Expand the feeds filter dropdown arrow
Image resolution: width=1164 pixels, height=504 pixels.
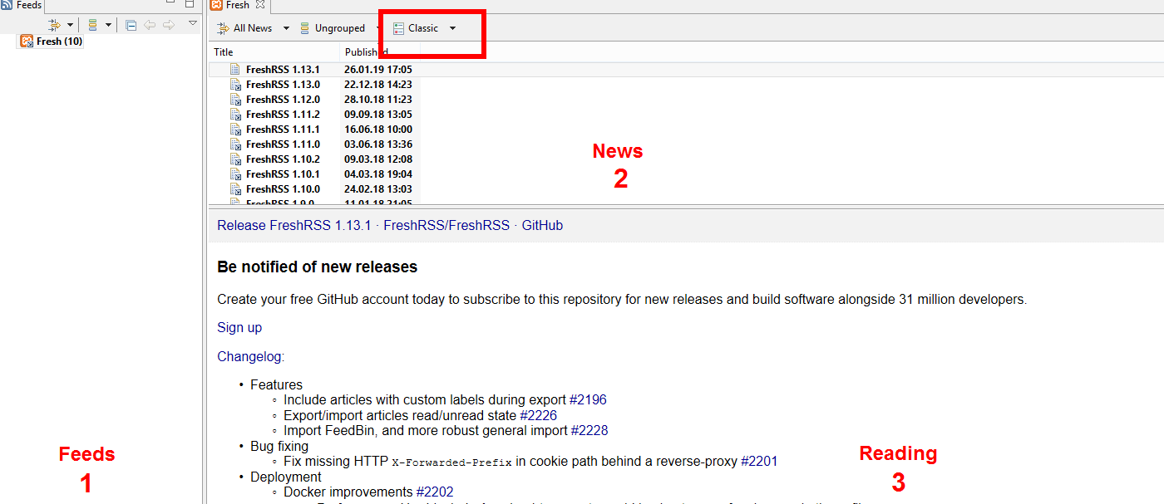[70, 25]
